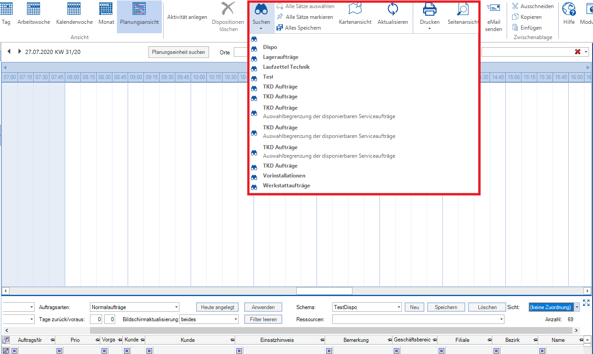Click the Filter leeren button
Screen dimensions: 593x354
(x=263, y=319)
